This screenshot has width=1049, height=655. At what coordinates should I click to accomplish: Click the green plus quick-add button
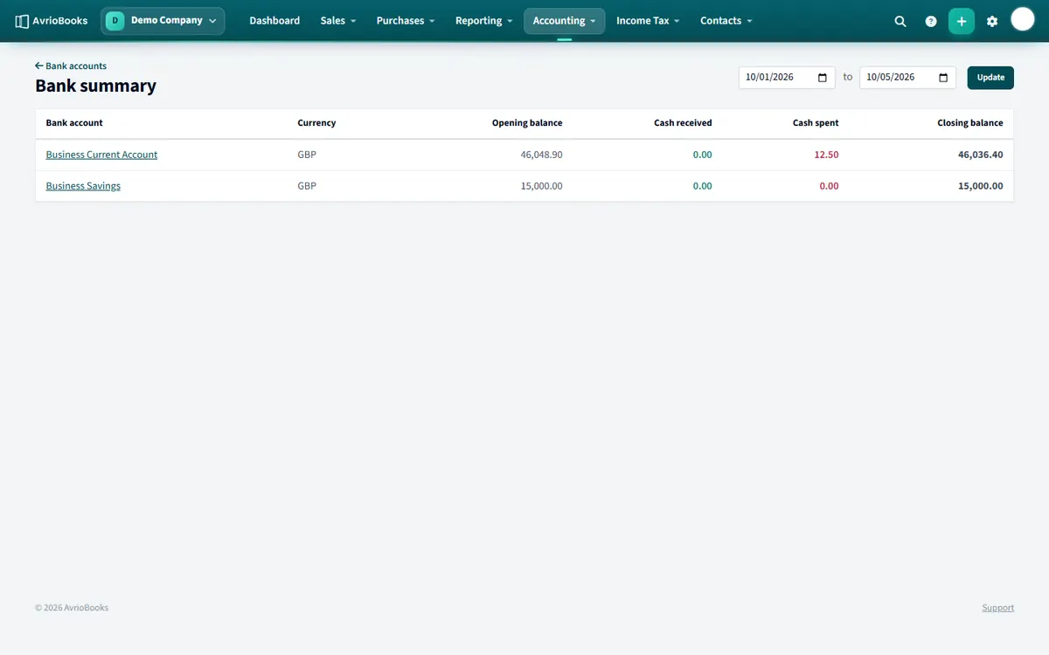(x=962, y=21)
